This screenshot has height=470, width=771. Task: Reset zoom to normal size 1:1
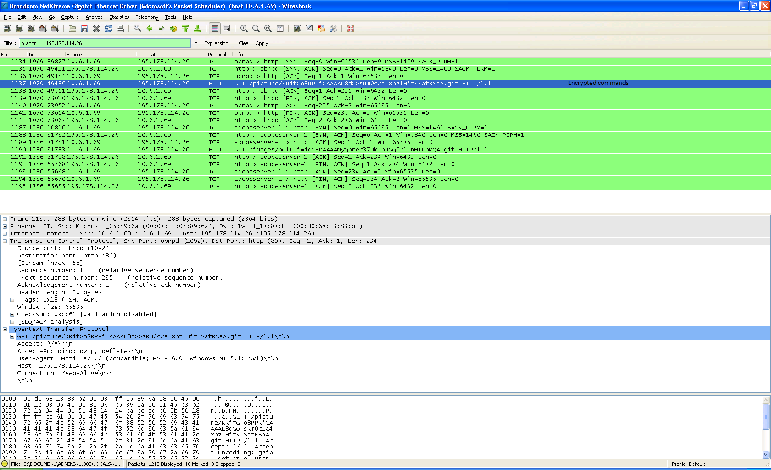pos(268,28)
